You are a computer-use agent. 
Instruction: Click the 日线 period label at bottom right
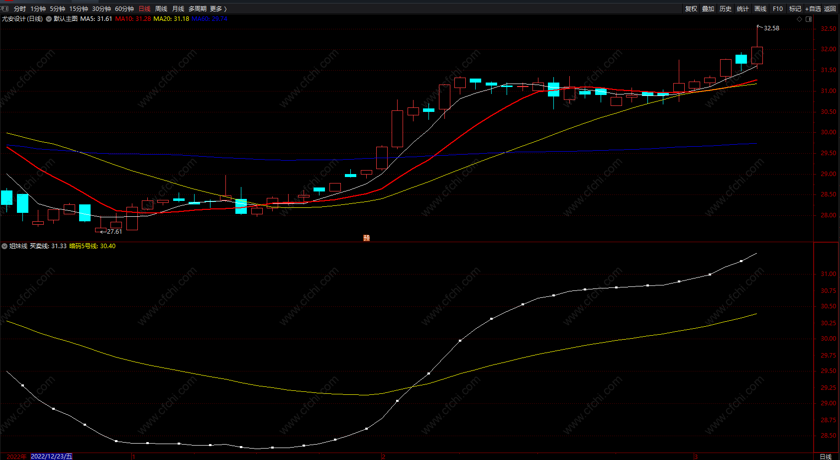[x=826, y=457]
